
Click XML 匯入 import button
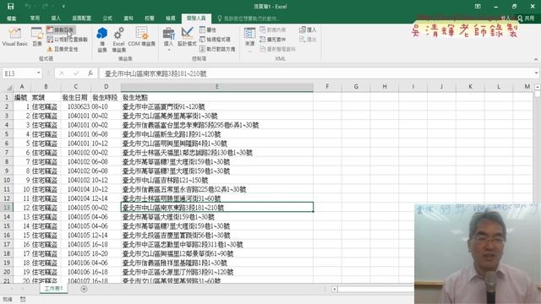coord(308,30)
